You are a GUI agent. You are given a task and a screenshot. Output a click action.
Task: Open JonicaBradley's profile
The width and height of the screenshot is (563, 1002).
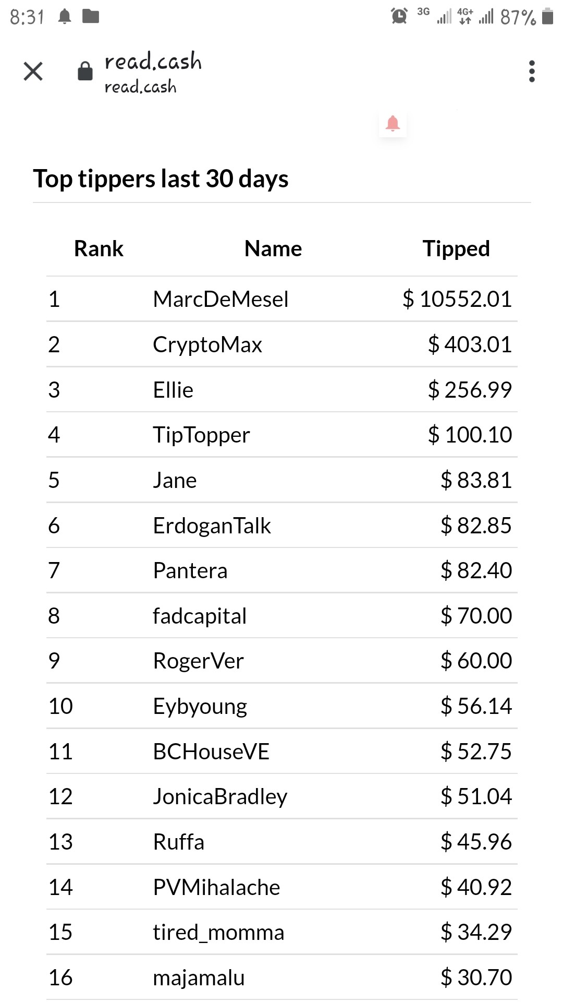220,797
